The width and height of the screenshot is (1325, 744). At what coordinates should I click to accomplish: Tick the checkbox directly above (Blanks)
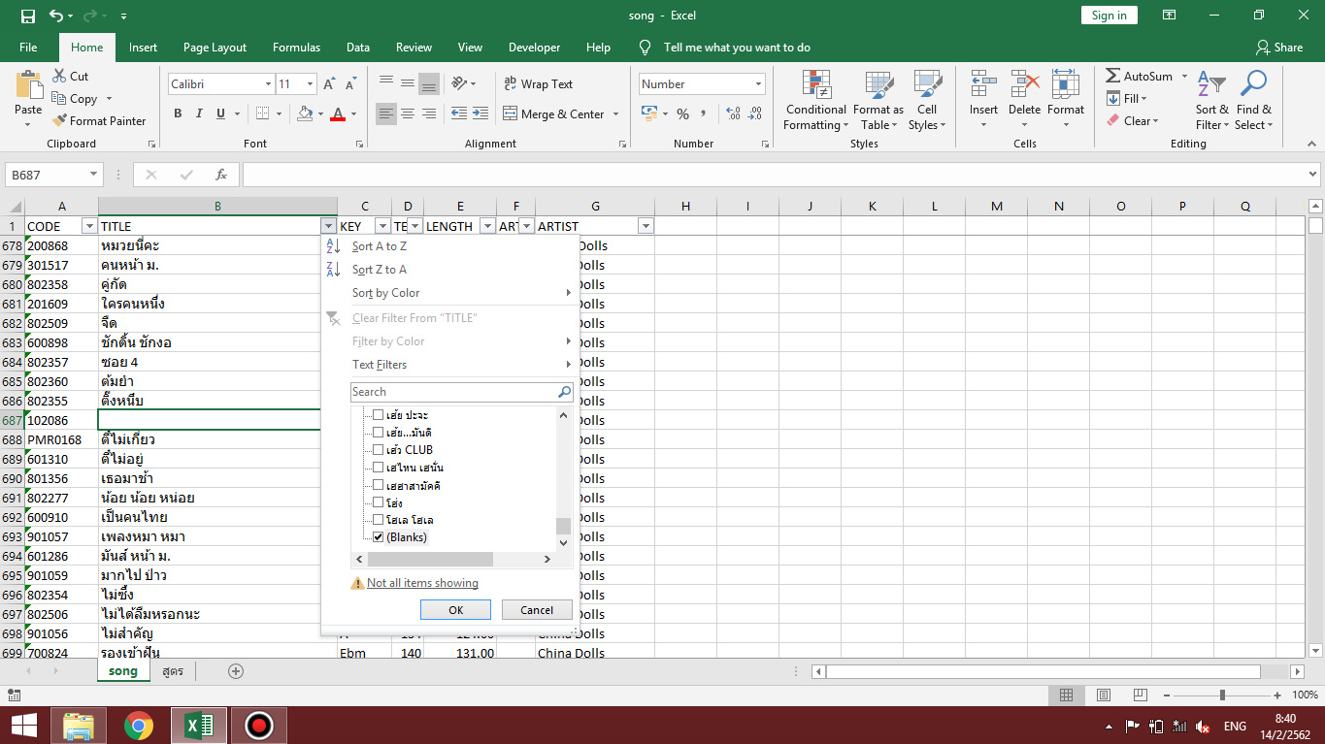point(379,519)
